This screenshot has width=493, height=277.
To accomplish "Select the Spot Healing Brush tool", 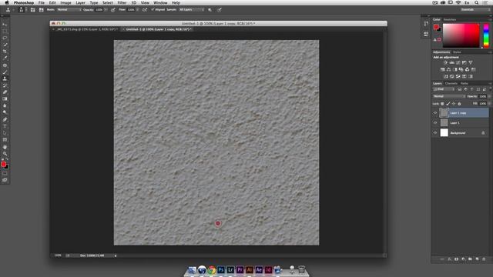I will (5, 65).
